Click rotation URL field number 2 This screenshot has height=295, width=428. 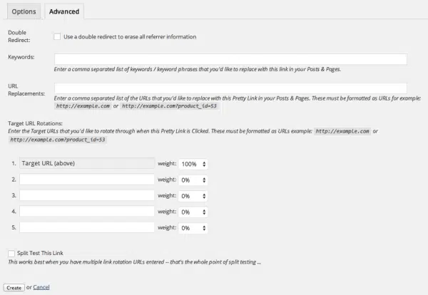(87, 180)
